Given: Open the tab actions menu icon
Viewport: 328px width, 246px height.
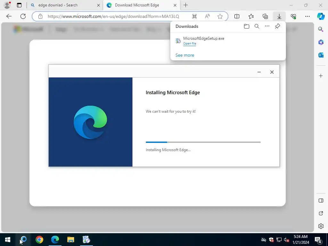Looking at the screenshot, I should pyautogui.click(x=19, y=5).
